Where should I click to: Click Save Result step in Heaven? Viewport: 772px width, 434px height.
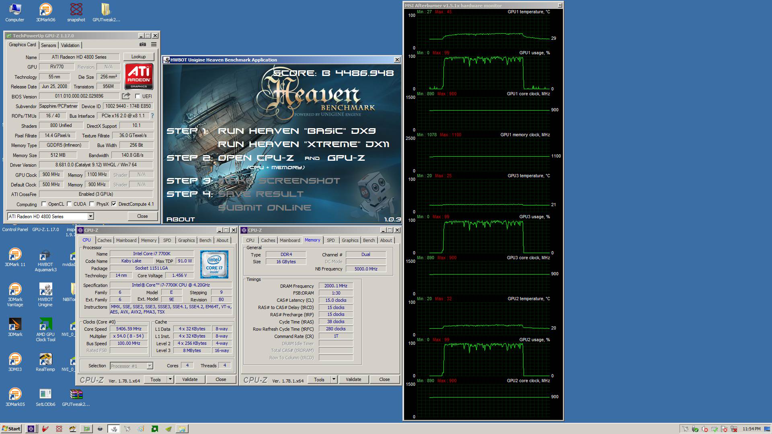[261, 194]
